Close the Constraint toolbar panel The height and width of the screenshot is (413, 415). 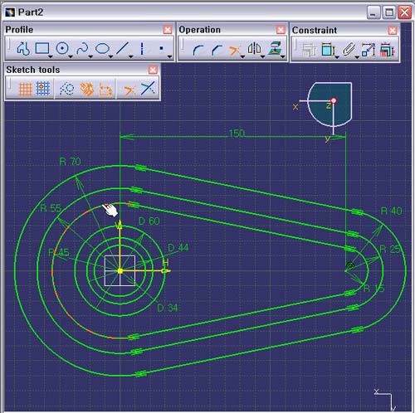[393, 30]
